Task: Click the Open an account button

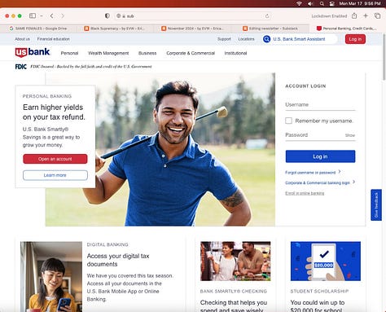Action: pos(55,159)
